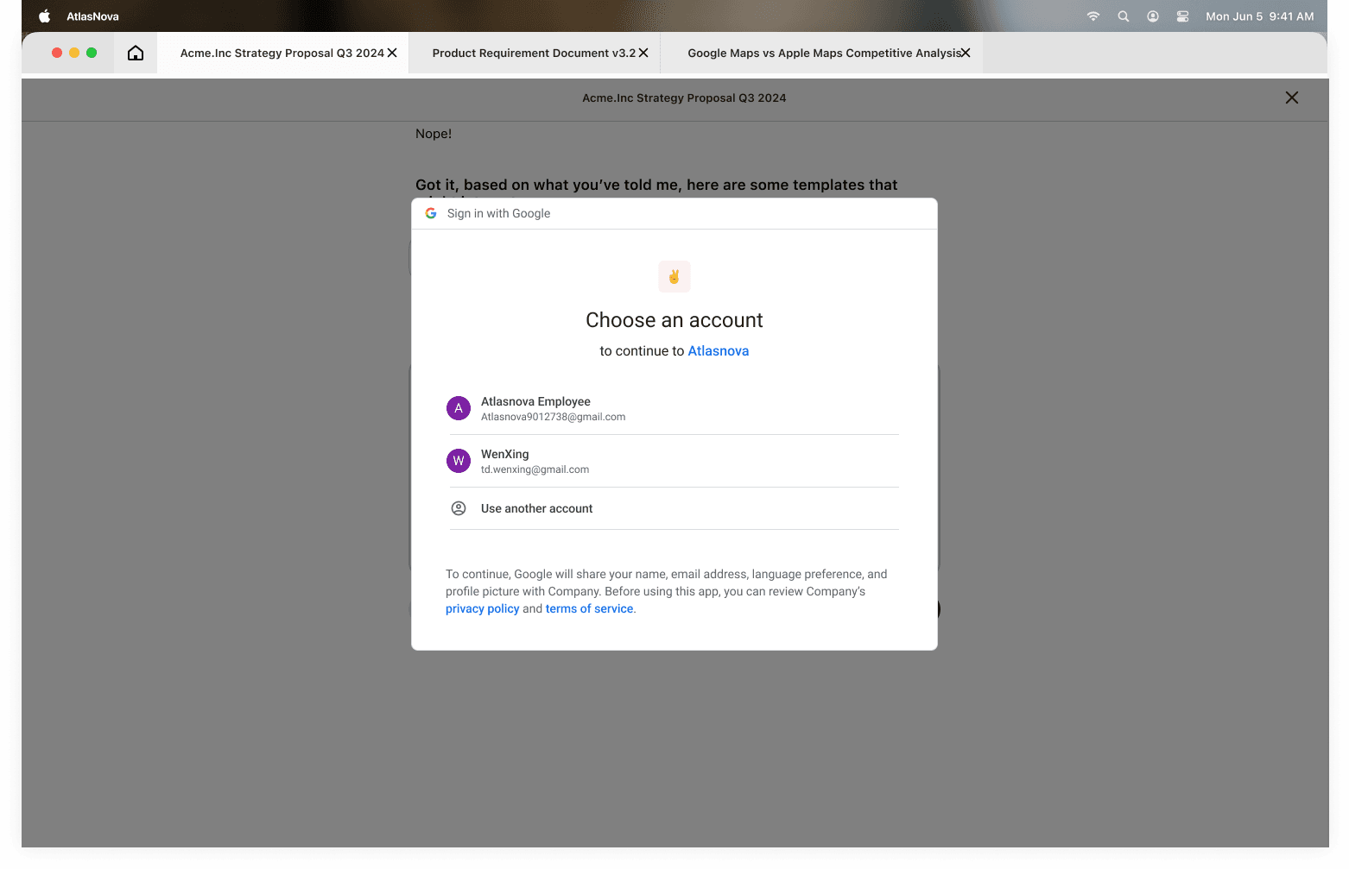Choose the WenXing account
This screenshot has width=1349, height=869.
(674, 461)
